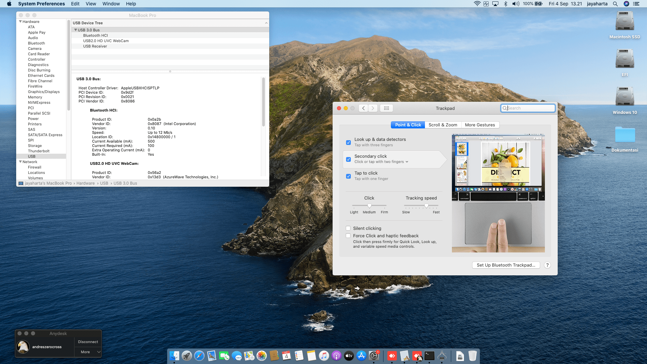The width and height of the screenshot is (647, 364).
Task: Open the Window menu
Action: 111,4
